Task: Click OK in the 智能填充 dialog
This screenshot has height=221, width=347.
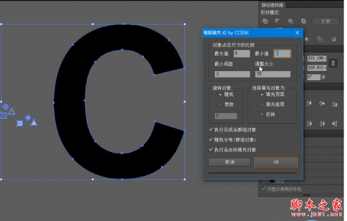Action: coord(276,162)
